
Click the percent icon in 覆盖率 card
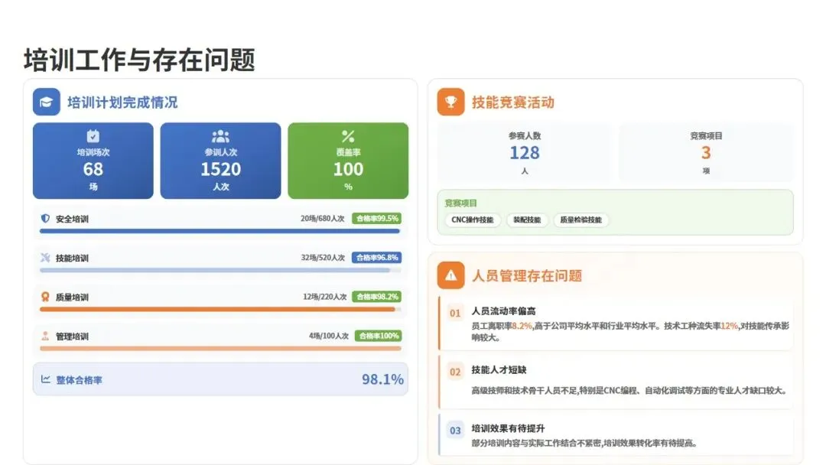(348, 136)
